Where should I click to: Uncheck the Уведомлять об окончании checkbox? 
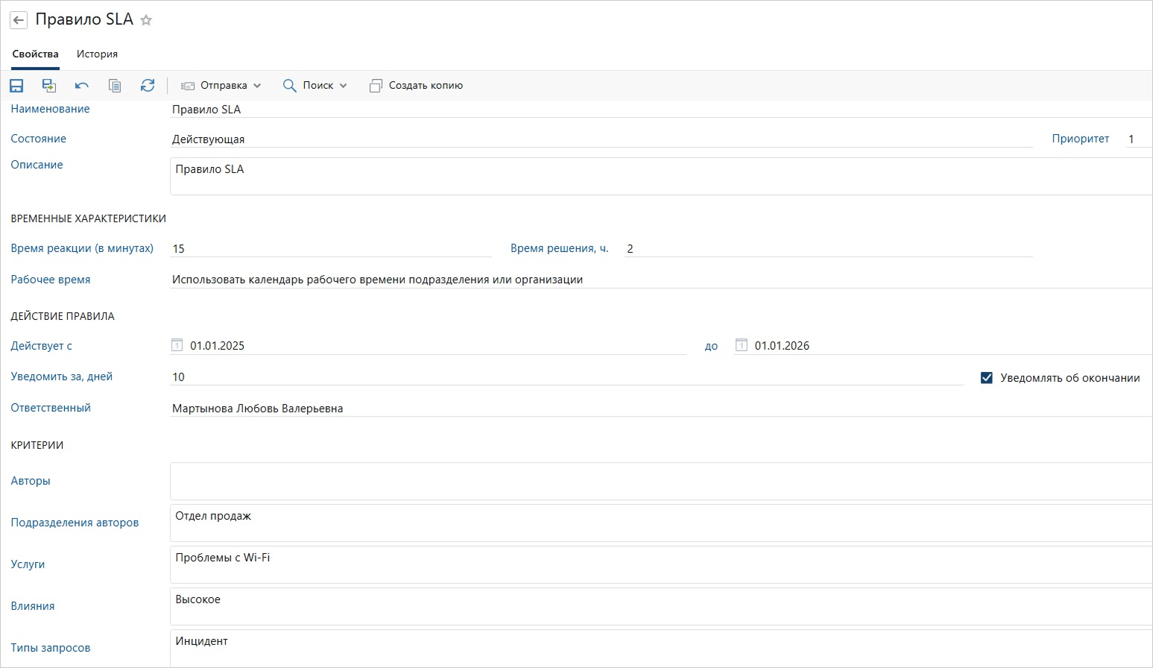tap(987, 378)
